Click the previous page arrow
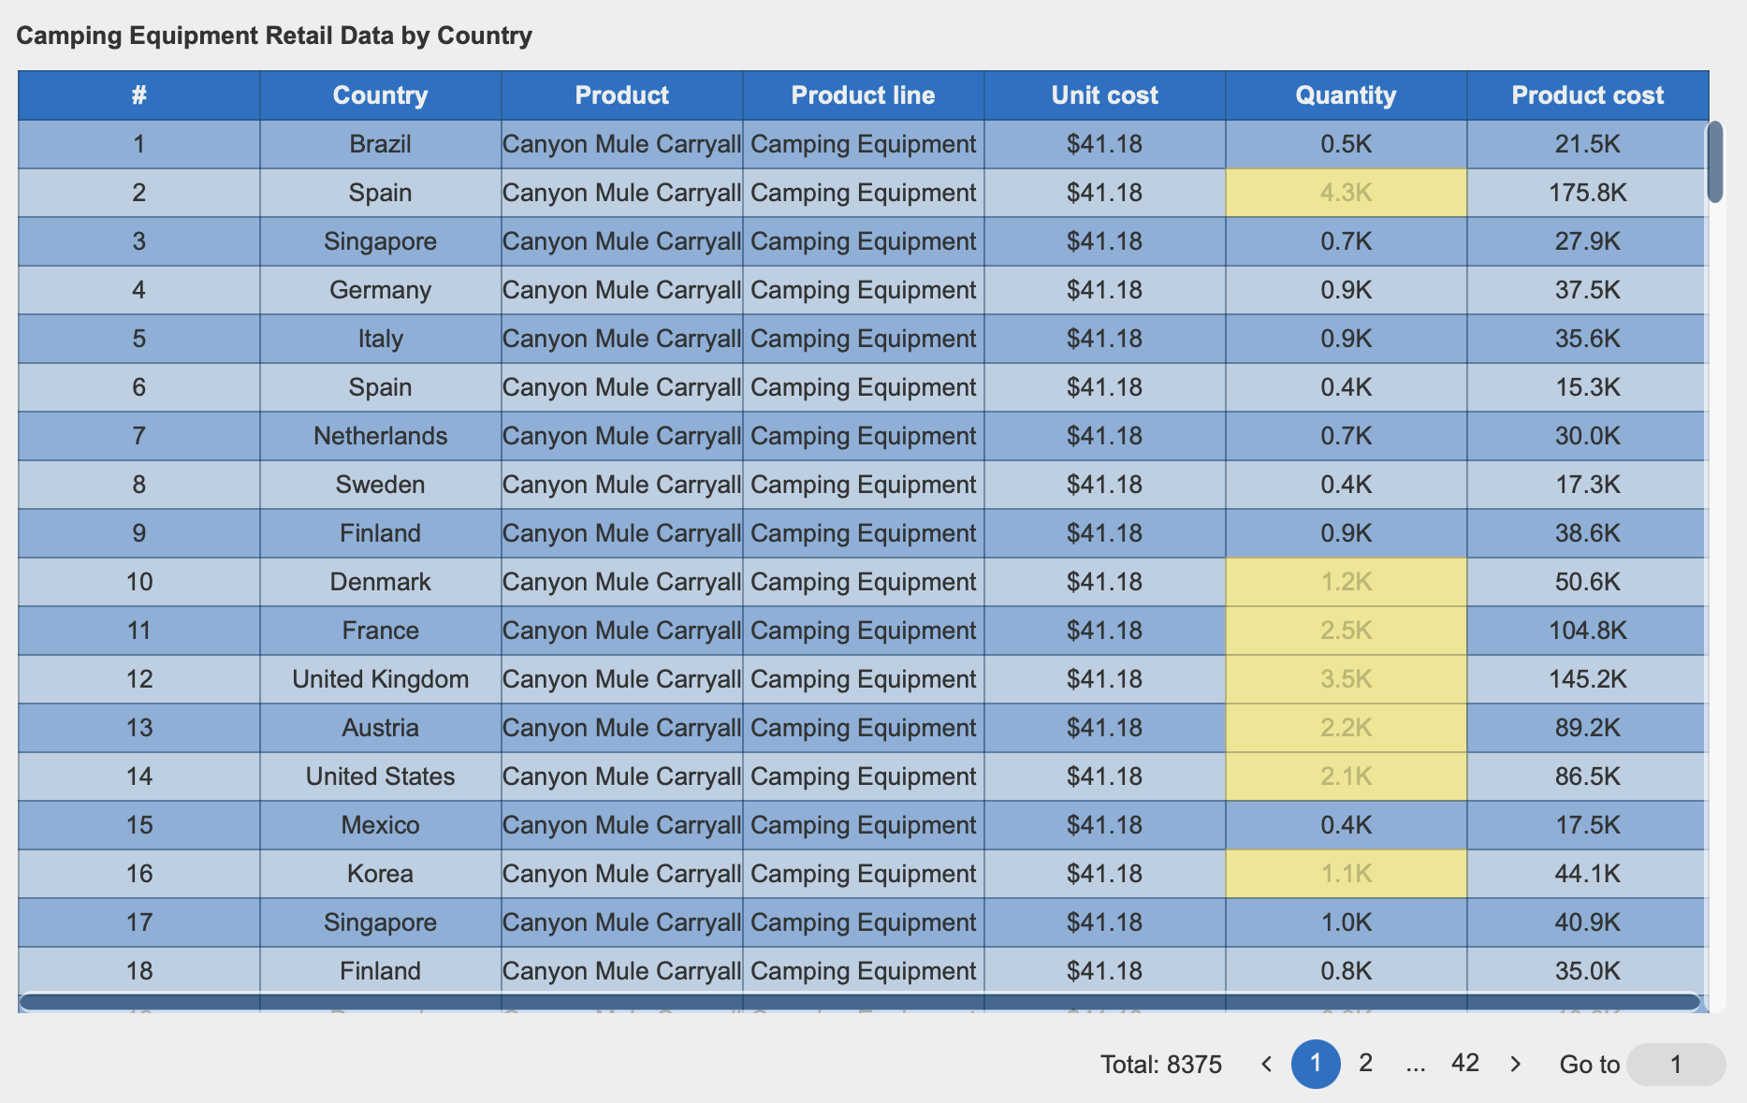The image size is (1747, 1103). (1266, 1064)
